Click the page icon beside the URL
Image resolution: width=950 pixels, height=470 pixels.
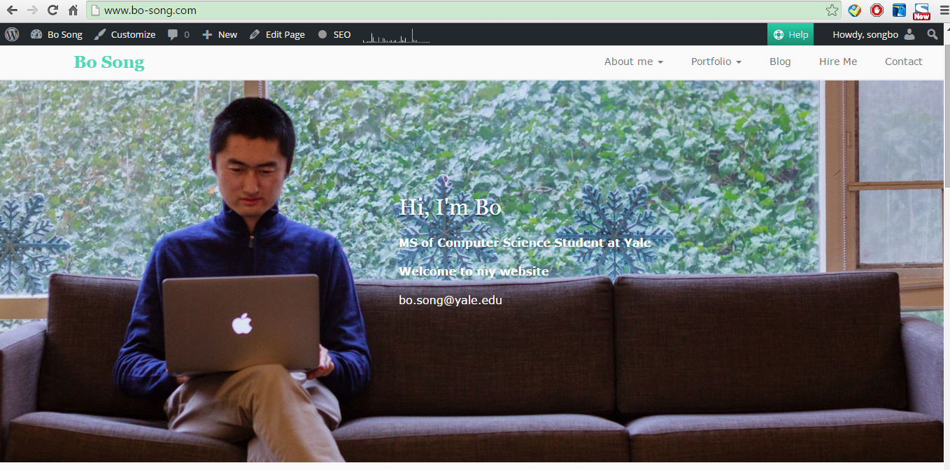[97, 10]
